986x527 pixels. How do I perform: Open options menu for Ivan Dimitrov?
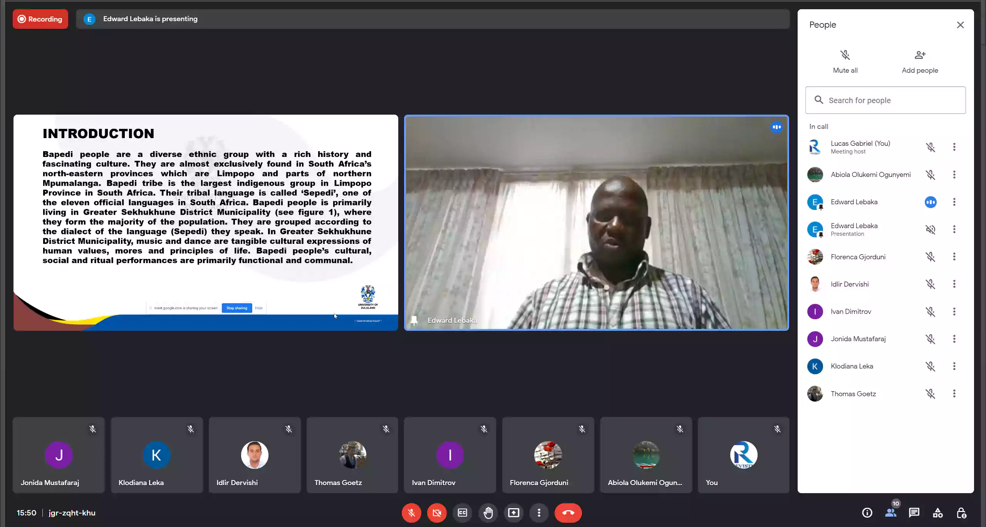954,312
